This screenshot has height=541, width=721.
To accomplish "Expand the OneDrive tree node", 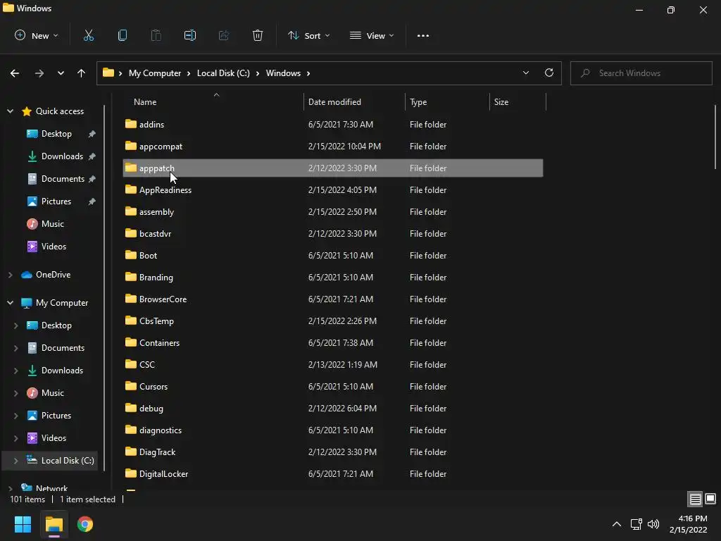I will (x=10, y=275).
